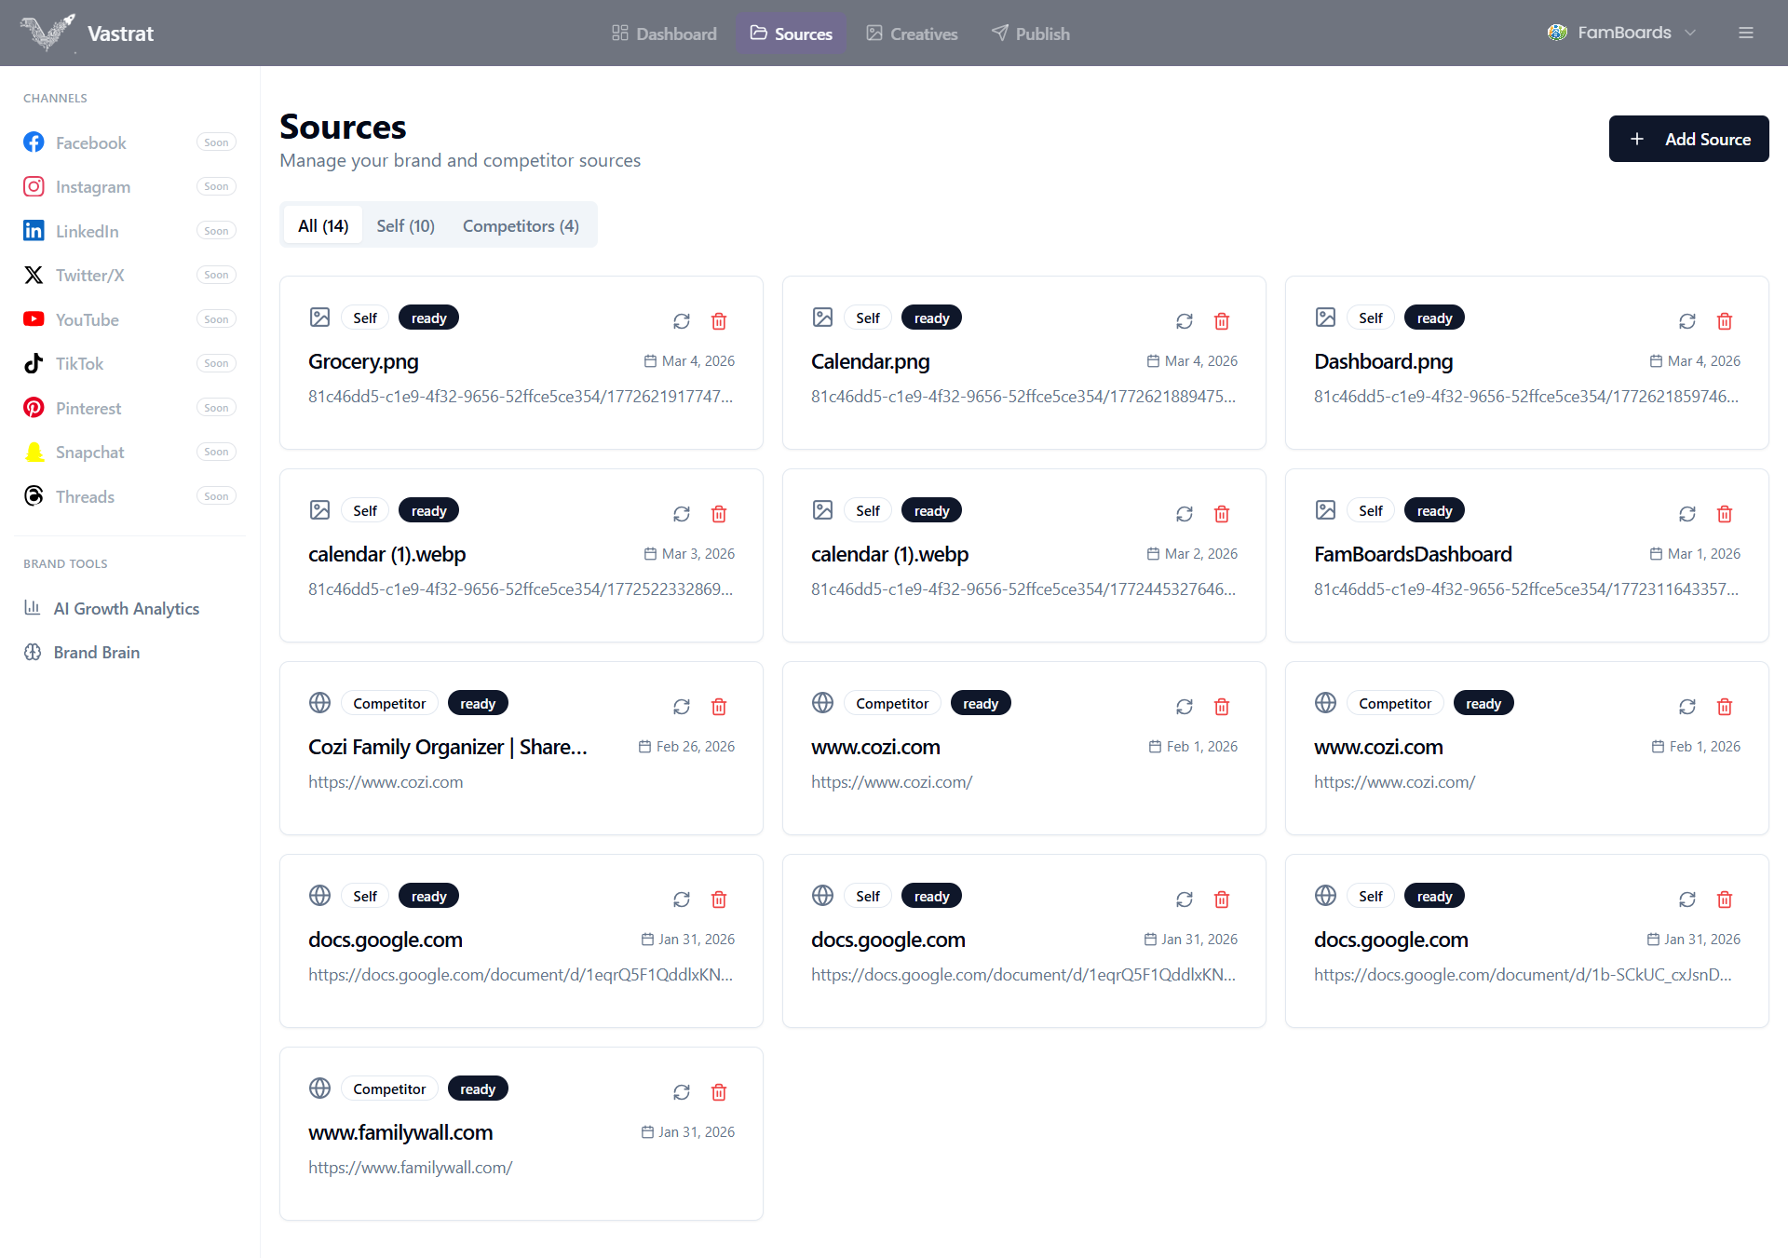The height and width of the screenshot is (1258, 1788).
Task: Refresh the FamBoardsDashboard source
Action: 1687,514
